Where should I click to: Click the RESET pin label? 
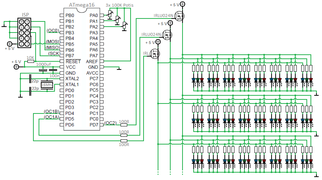73,61
